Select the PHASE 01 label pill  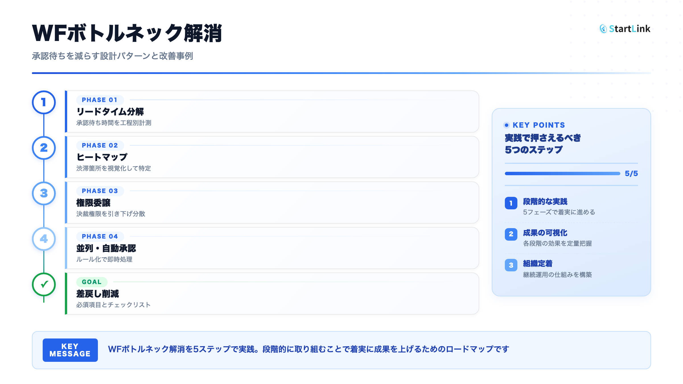tap(100, 100)
